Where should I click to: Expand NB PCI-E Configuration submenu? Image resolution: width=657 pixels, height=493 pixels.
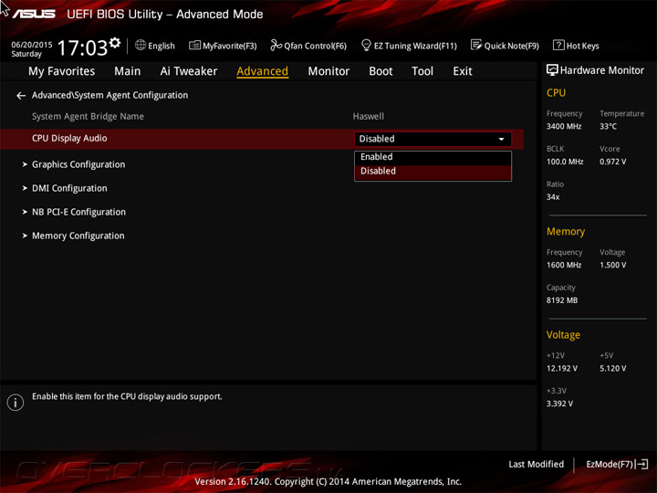[x=78, y=212]
